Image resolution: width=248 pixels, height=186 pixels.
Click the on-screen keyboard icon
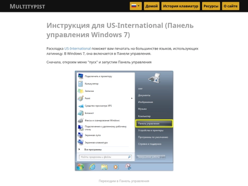pos(80,142)
